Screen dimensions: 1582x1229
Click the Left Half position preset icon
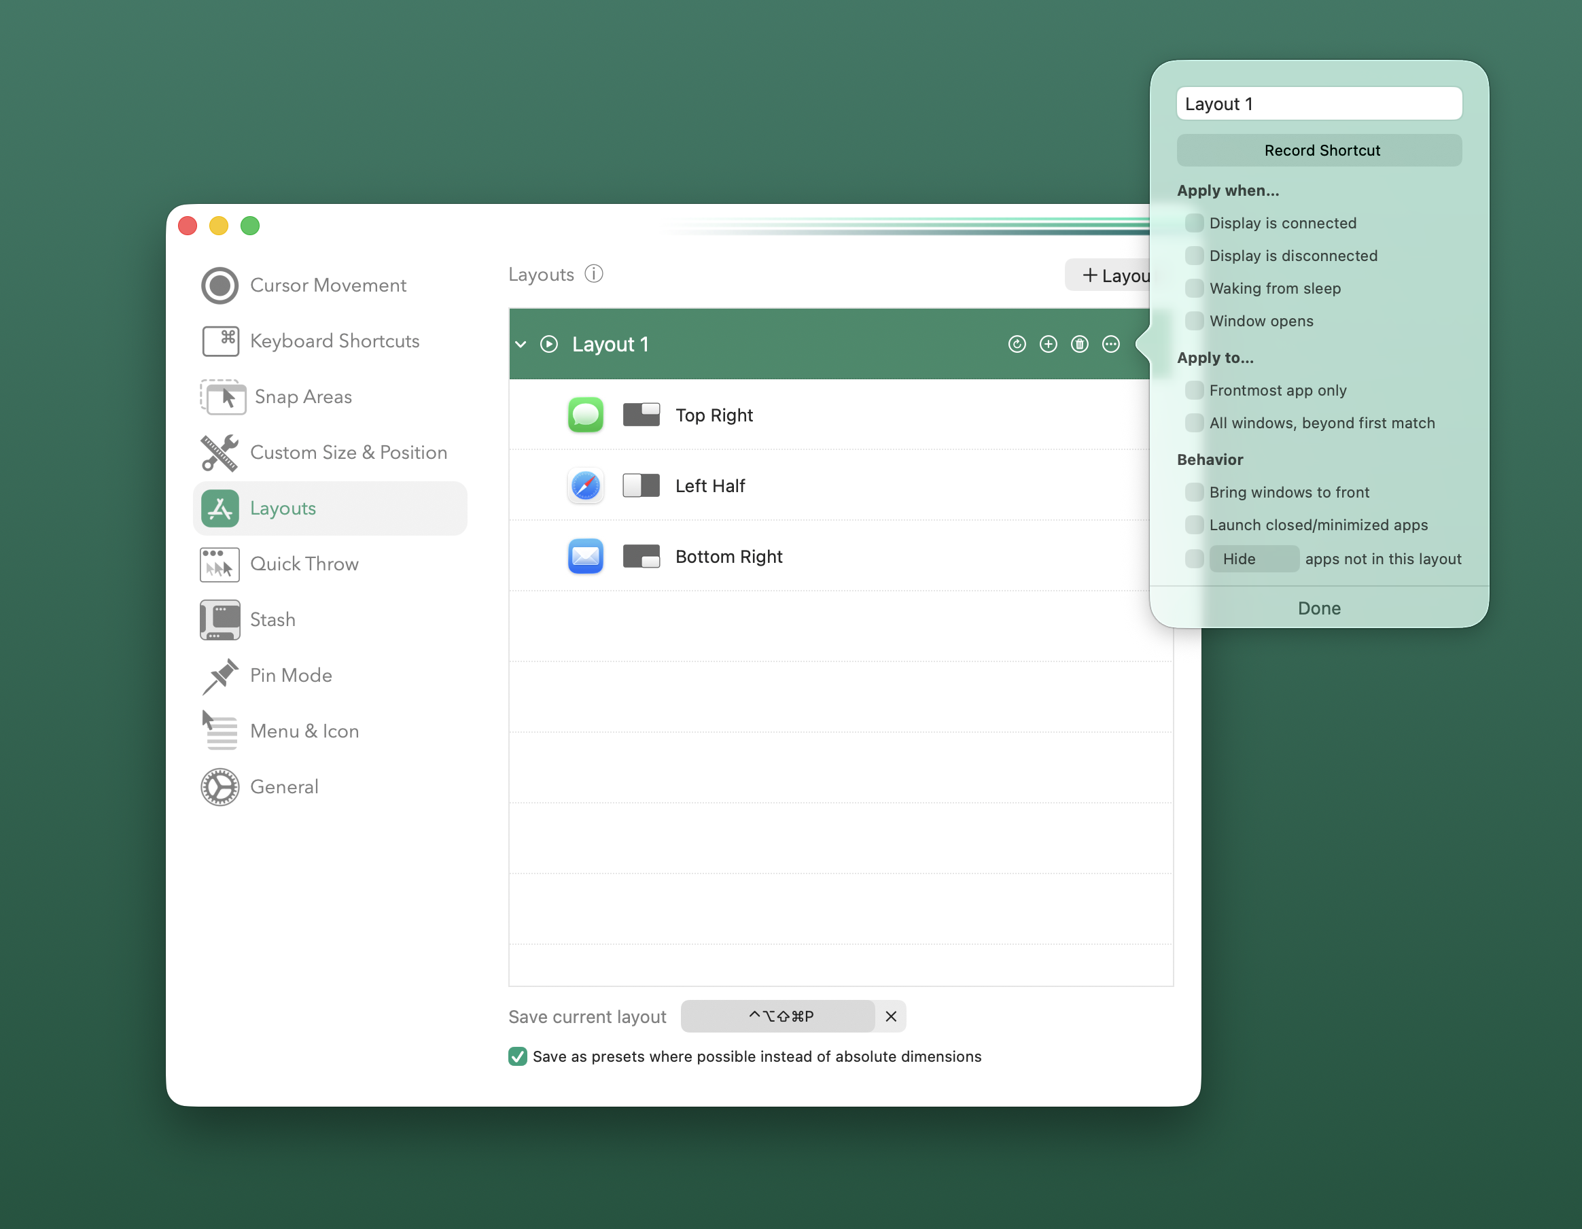click(641, 485)
